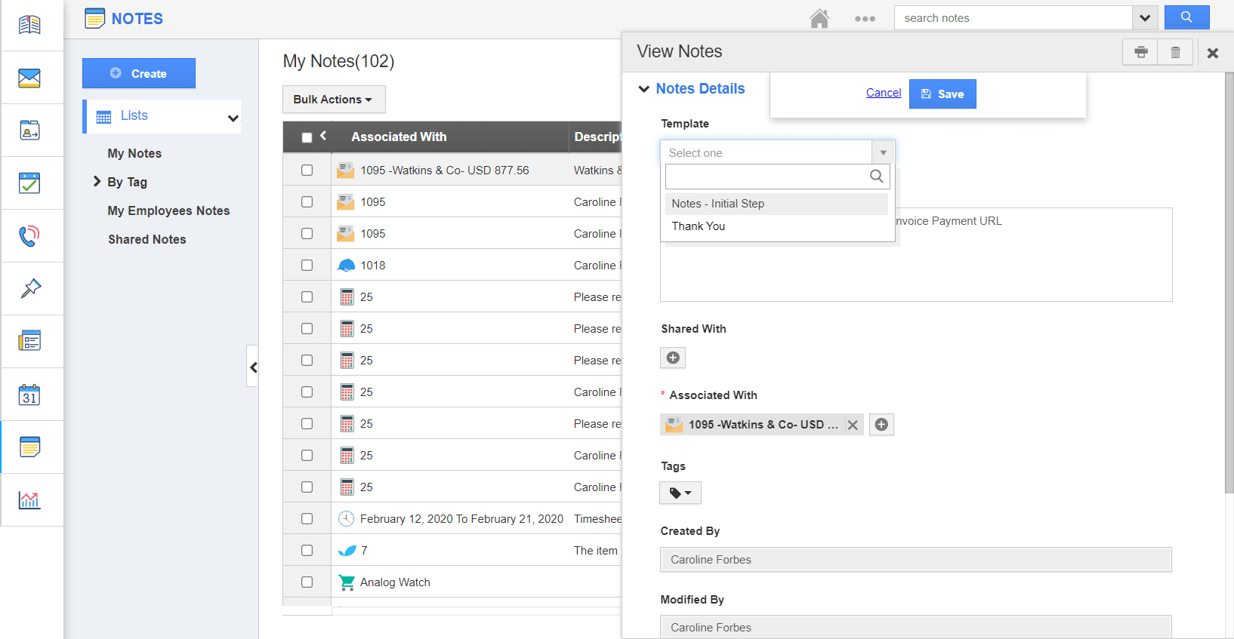The height and width of the screenshot is (639, 1234).
Task: Click the plus icon under Shared With
Action: (x=673, y=358)
